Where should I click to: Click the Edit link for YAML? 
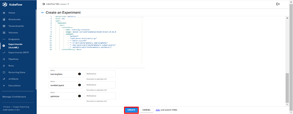pyautogui.click(x=158, y=110)
